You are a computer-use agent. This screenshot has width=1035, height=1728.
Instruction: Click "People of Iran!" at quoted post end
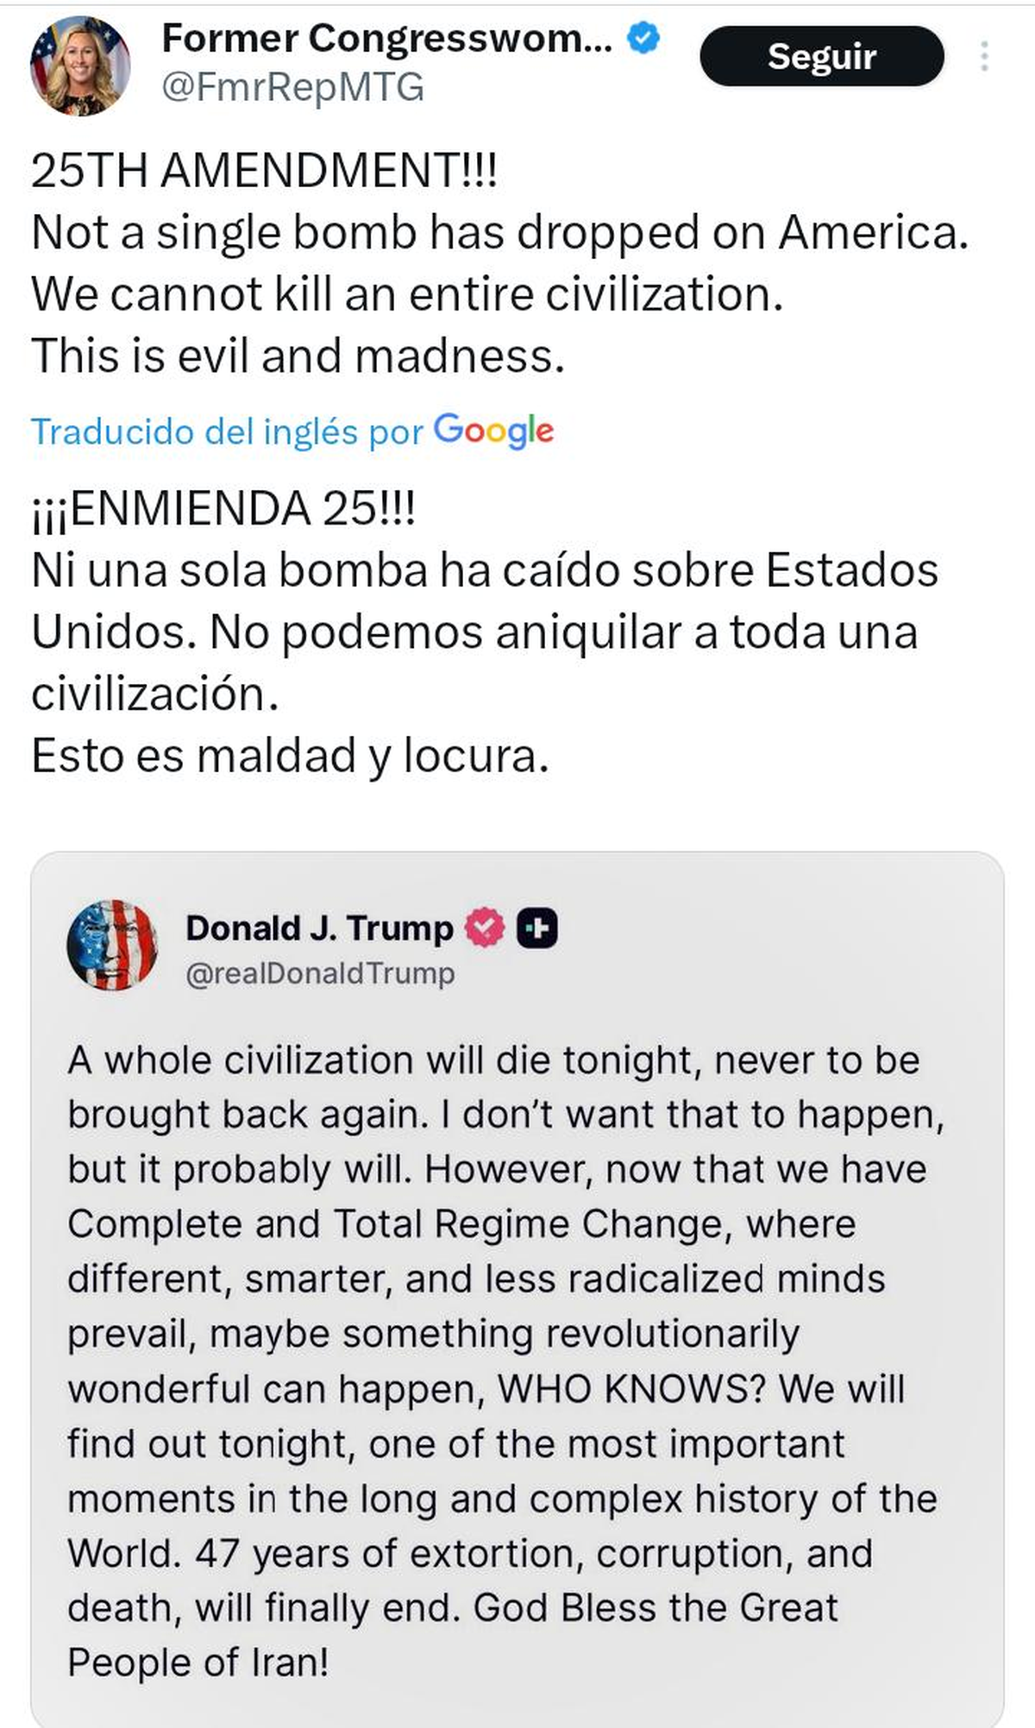tap(198, 1662)
